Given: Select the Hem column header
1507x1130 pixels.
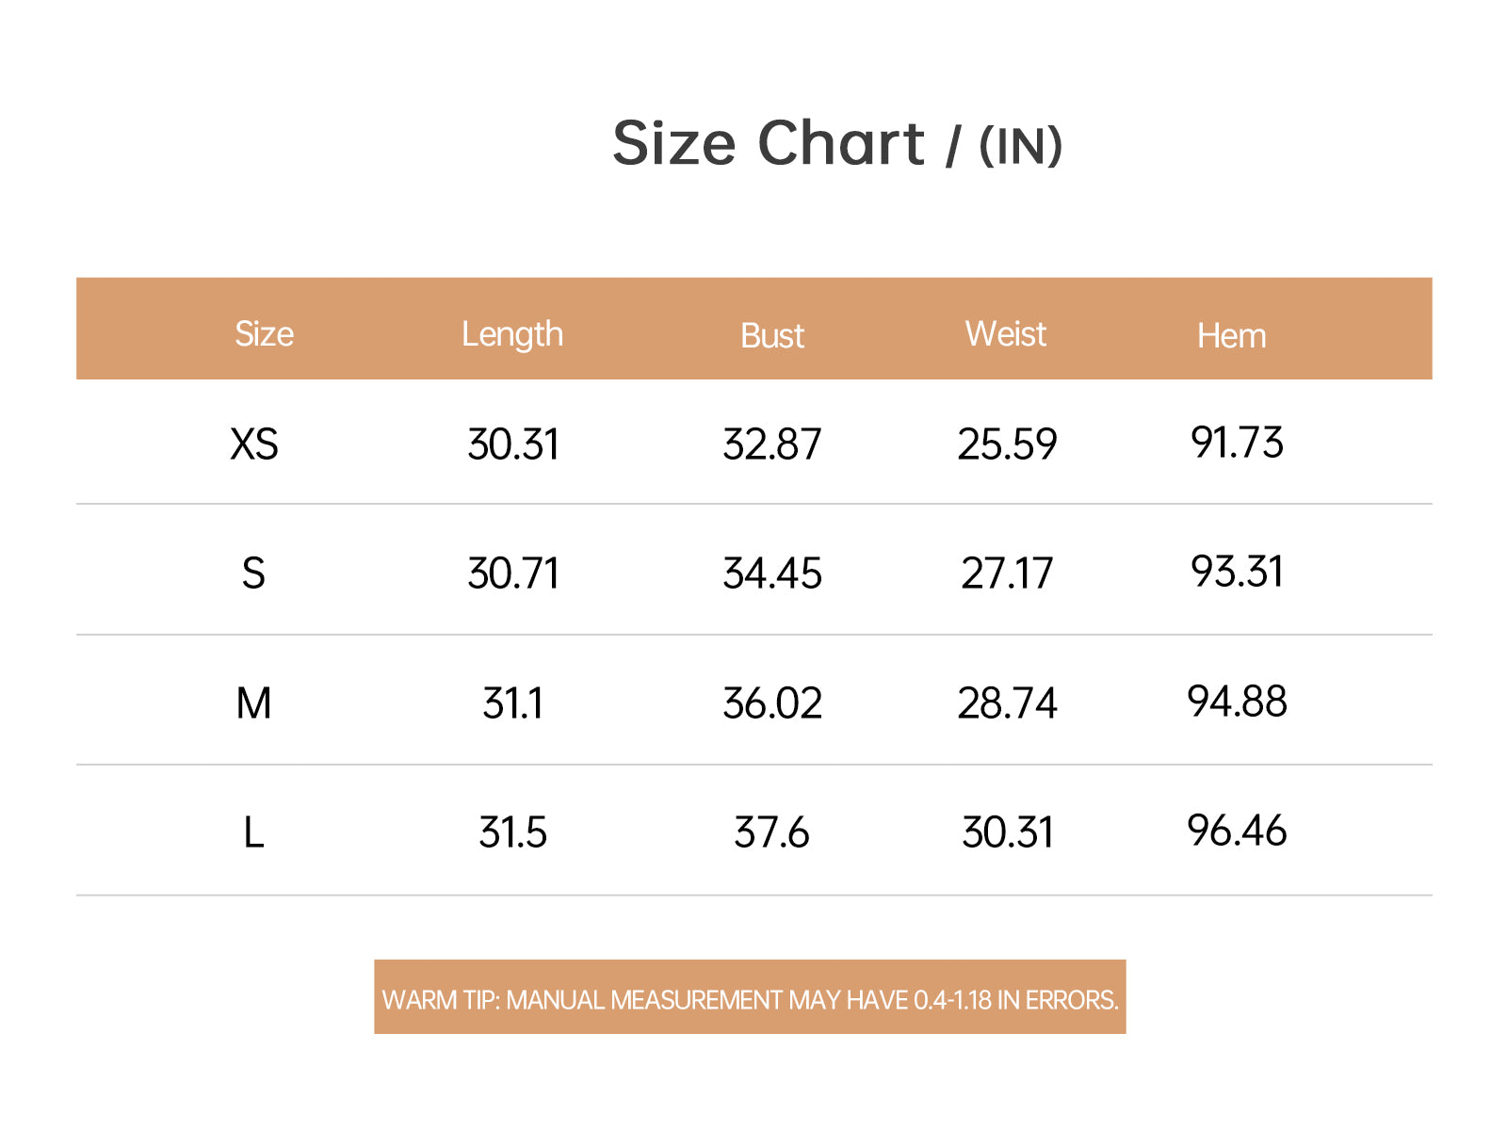Looking at the screenshot, I should click(1232, 336).
